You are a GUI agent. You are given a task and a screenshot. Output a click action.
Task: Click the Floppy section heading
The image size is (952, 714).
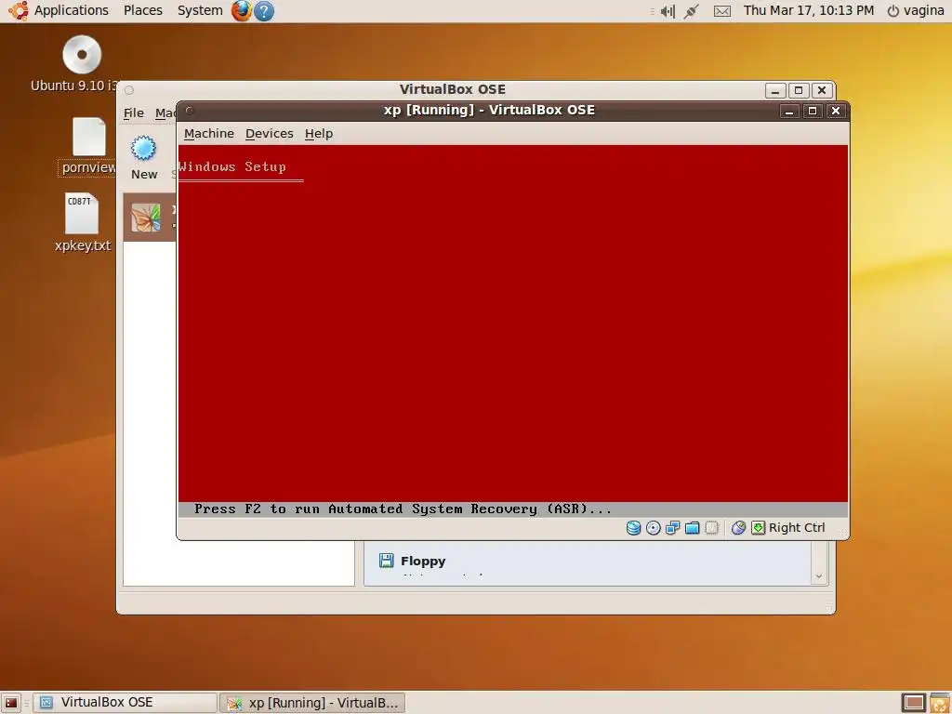click(x=423, y=561)
